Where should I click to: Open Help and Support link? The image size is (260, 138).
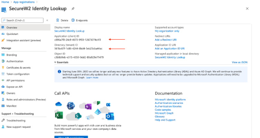(x=165, y=120)
